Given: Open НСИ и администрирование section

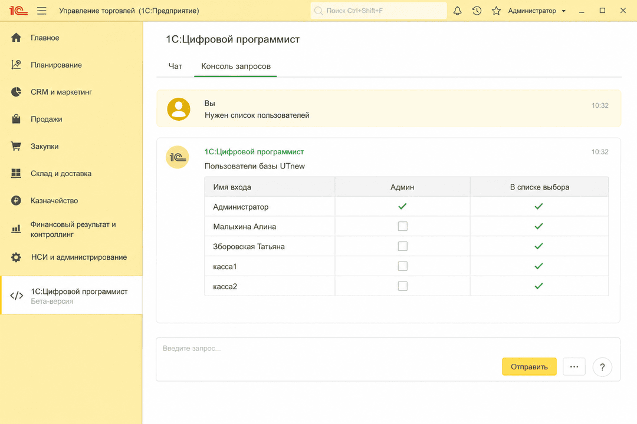Looking at the screenshot, I should point(79,257).
